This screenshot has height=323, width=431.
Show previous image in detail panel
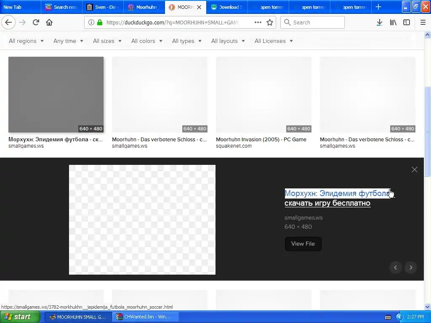click(396, 267)
